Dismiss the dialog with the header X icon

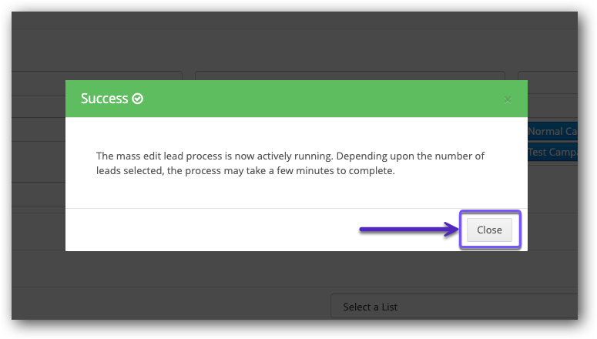pos(507,99)
